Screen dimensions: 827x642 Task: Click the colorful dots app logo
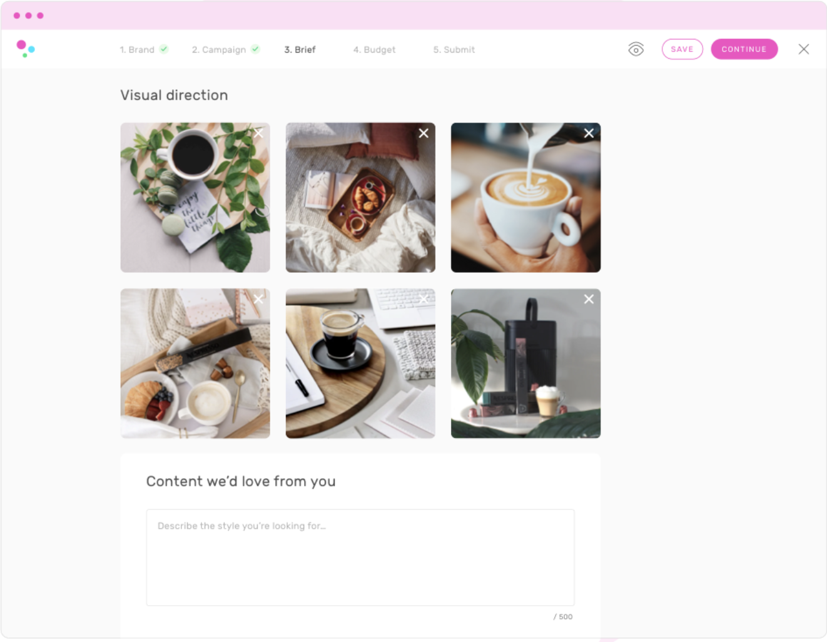pos(26,49)
